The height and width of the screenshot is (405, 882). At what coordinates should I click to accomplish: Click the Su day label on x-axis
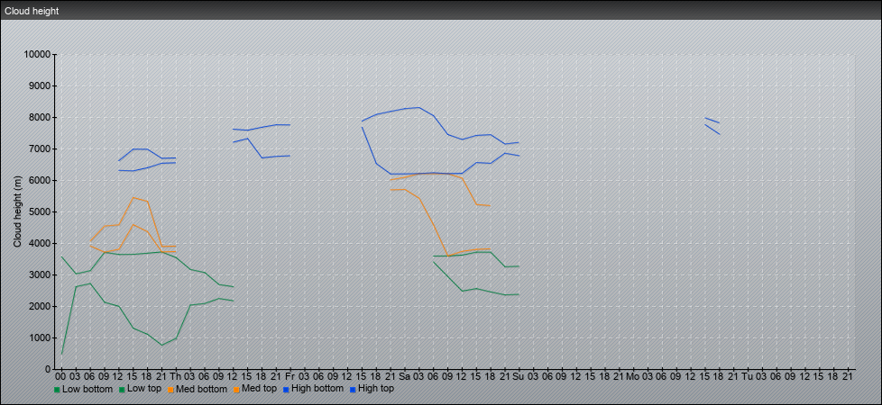[x=519, y=375]
